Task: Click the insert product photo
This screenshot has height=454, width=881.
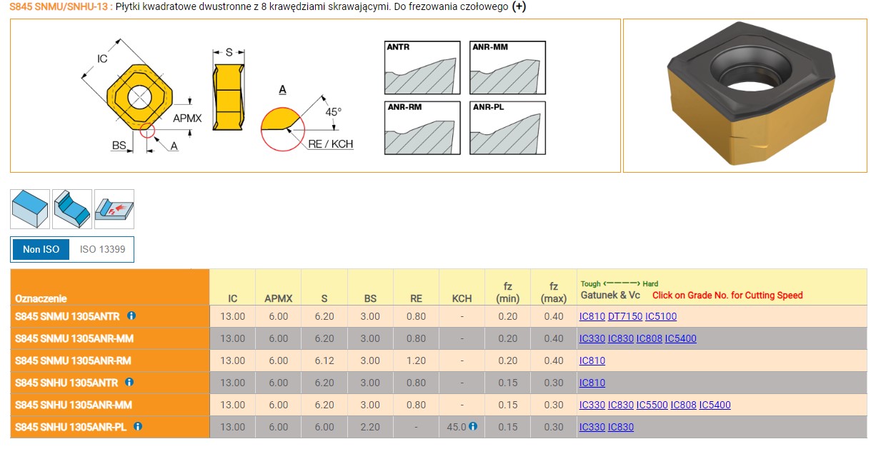Action: pyautogui.click(x=745, y=96)
